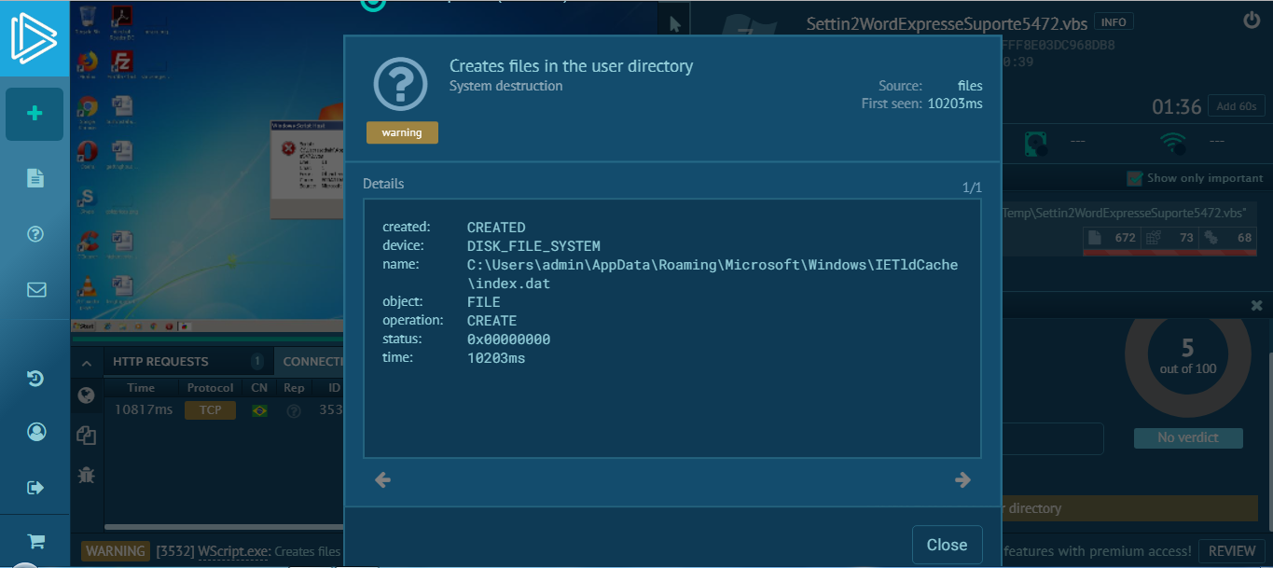
Task: Click the plus icon for new task
Action: tap(35, 114)
